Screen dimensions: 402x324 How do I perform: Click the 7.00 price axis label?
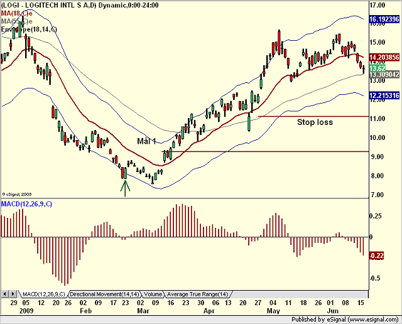pos(378,195)
